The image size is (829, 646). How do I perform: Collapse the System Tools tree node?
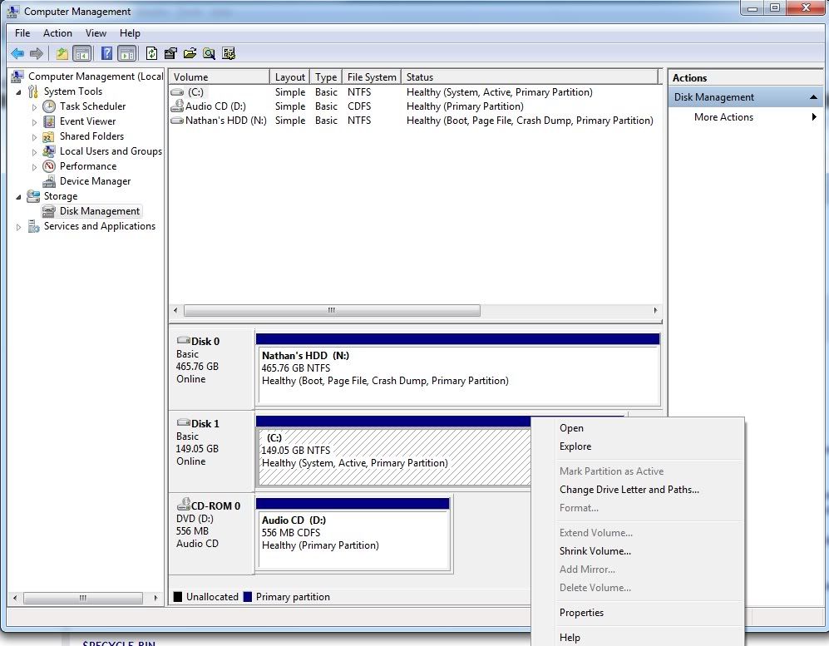coord(18,92)
